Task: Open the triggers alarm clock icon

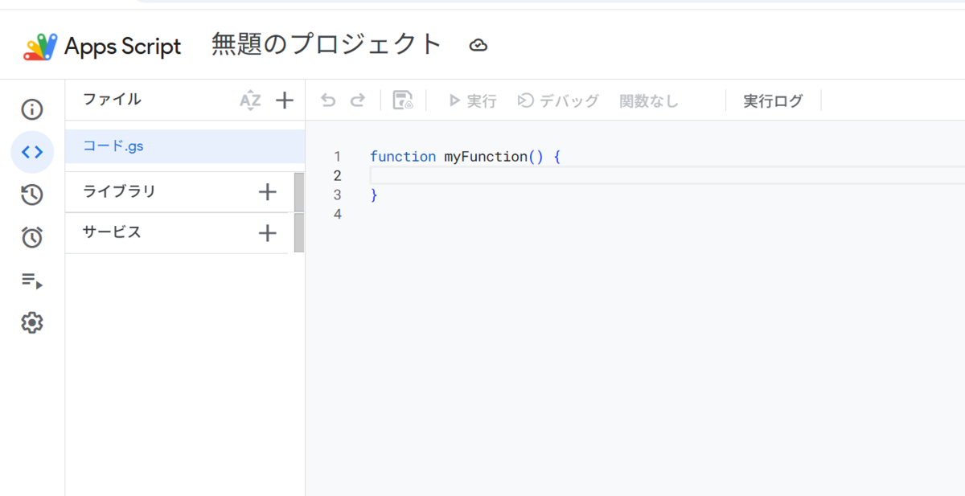Action: [x=31, y=237]
